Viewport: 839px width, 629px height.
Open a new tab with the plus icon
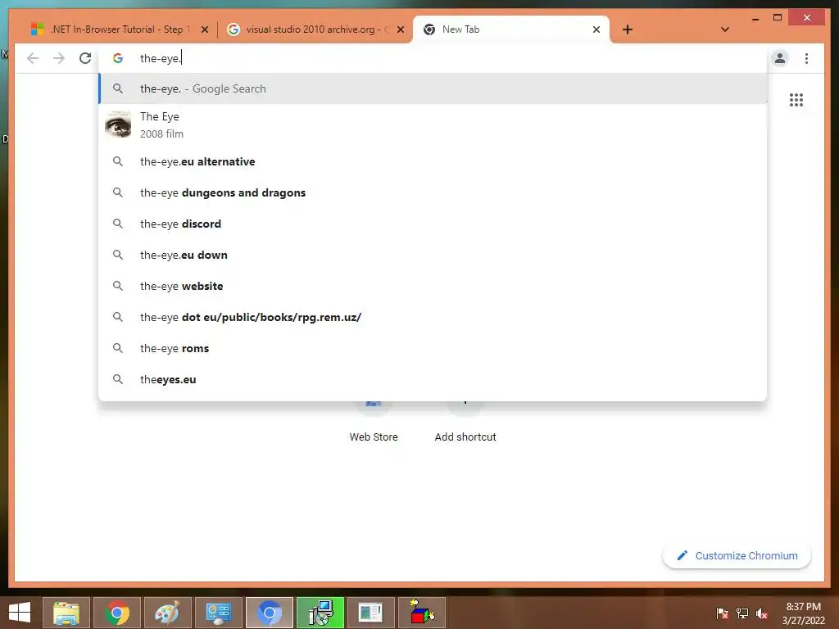[x=628, y=29]
